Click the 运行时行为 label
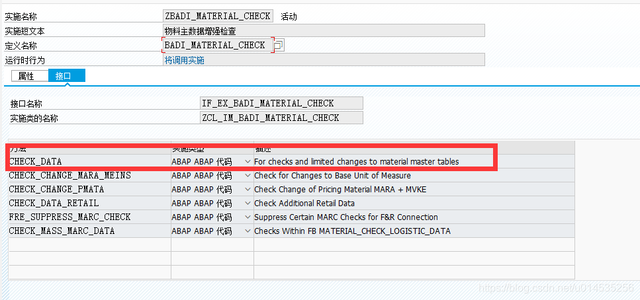This screenshot has height=300, width=640. [24, 61]
